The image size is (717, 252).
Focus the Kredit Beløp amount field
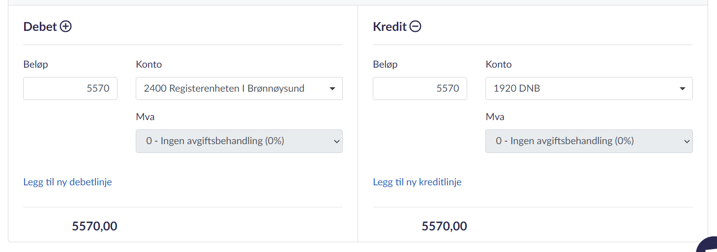(419, 89)
